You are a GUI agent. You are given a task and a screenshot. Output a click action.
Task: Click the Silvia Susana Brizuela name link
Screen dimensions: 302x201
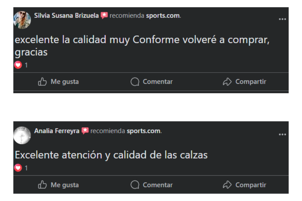[x=66, y=16]
